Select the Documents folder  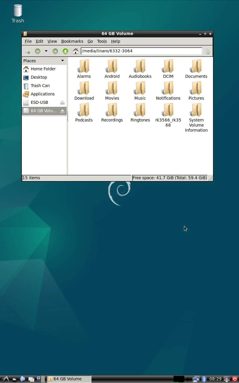pos(196,69)
